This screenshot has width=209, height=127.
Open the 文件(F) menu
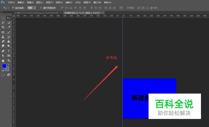(x=11, y=2)
